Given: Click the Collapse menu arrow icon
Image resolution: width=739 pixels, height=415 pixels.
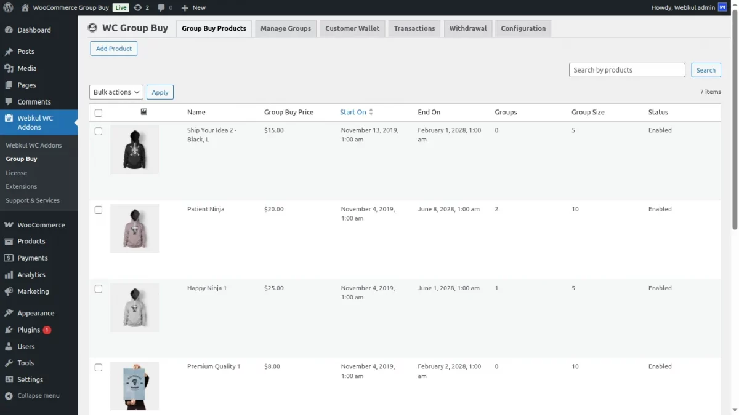Looking at the screenshot, I should coord(9,395).
